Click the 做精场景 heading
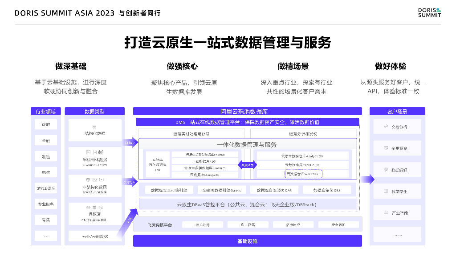Image resolution: width=456 pixels, height=256 pixels. pyautogui.click(x=293, y=66)
